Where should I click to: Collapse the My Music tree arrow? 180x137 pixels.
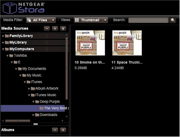point(20,76)
